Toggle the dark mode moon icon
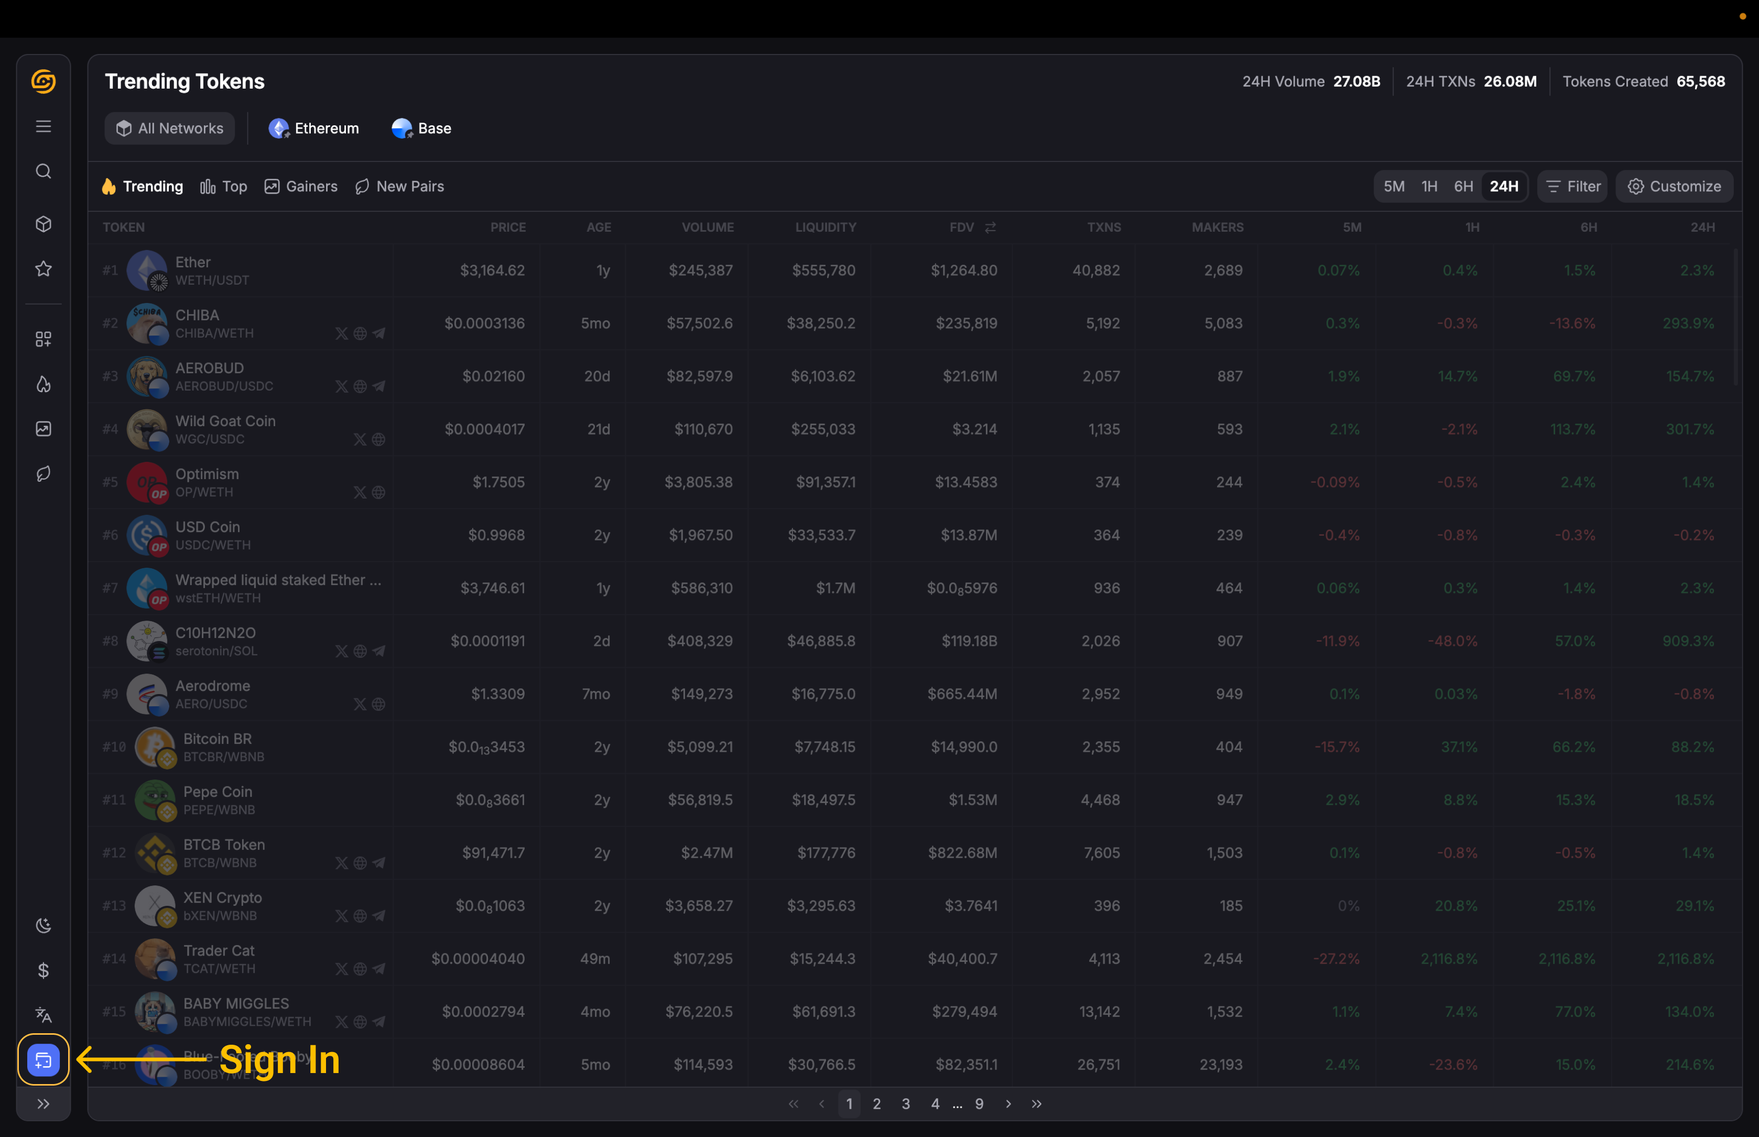 pos(44,925)
